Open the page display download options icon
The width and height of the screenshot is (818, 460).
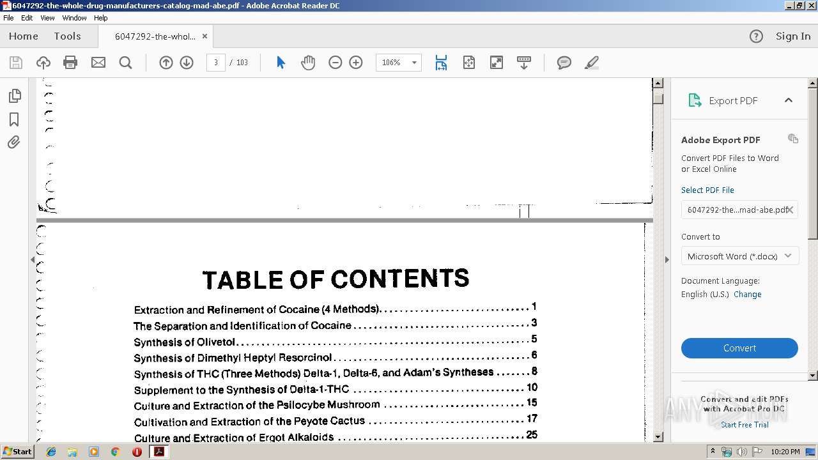[x=524, y=63]
